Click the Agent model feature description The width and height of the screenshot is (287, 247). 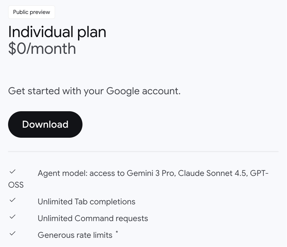pyautogui.click(x=138, y=179)
